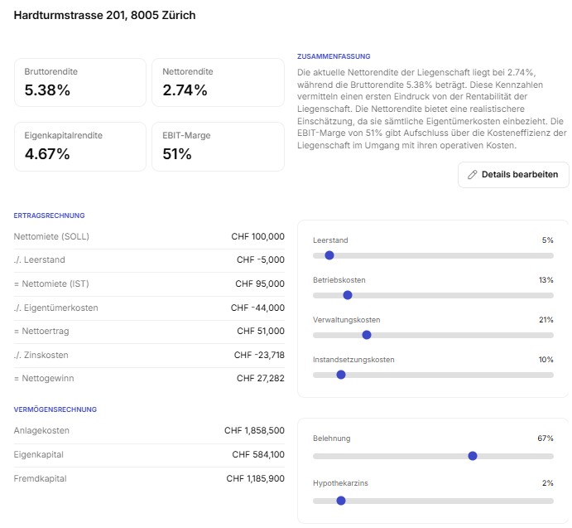Click the Betriebskosten slider handle
Image resolution: width=572 pixels, height=528 pixels.
(348, 295)
